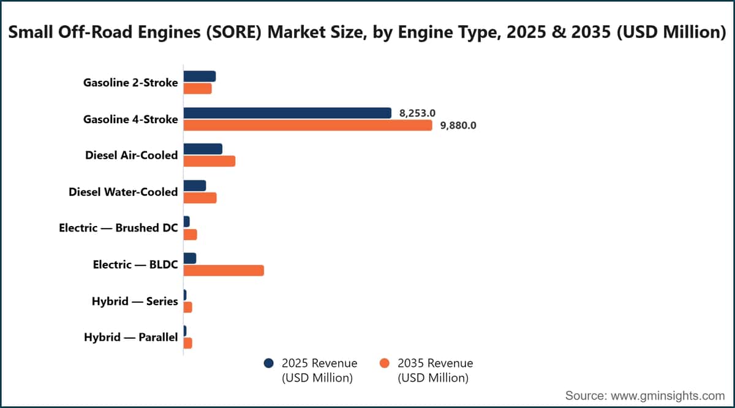Click the Diesel Air-Cooled 2025 bar
This screenshot has width=735, height=408.
[203, 149]
